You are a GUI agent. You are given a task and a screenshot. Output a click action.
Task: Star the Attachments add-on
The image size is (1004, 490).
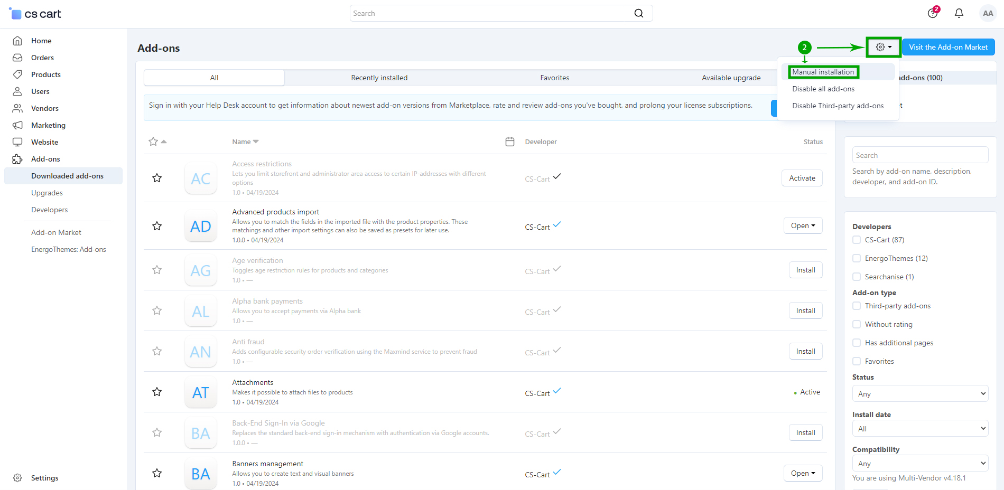[157, 392]
